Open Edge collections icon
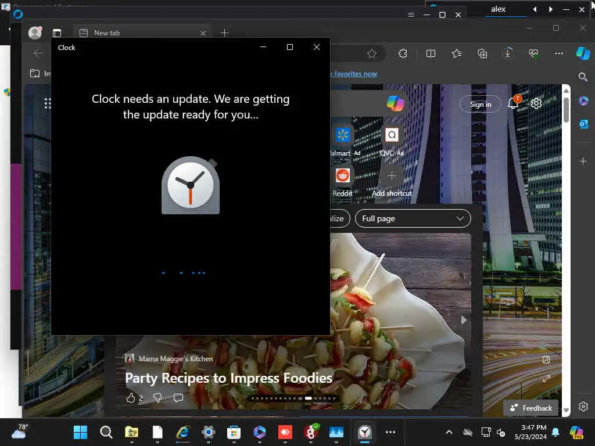 coord(482,53)
